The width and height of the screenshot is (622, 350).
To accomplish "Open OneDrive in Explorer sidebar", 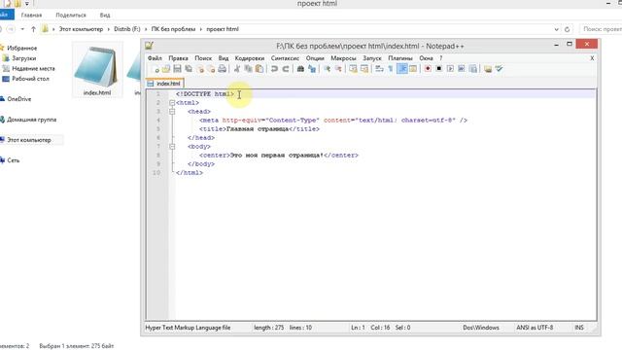I will click(x=16, y=99).
